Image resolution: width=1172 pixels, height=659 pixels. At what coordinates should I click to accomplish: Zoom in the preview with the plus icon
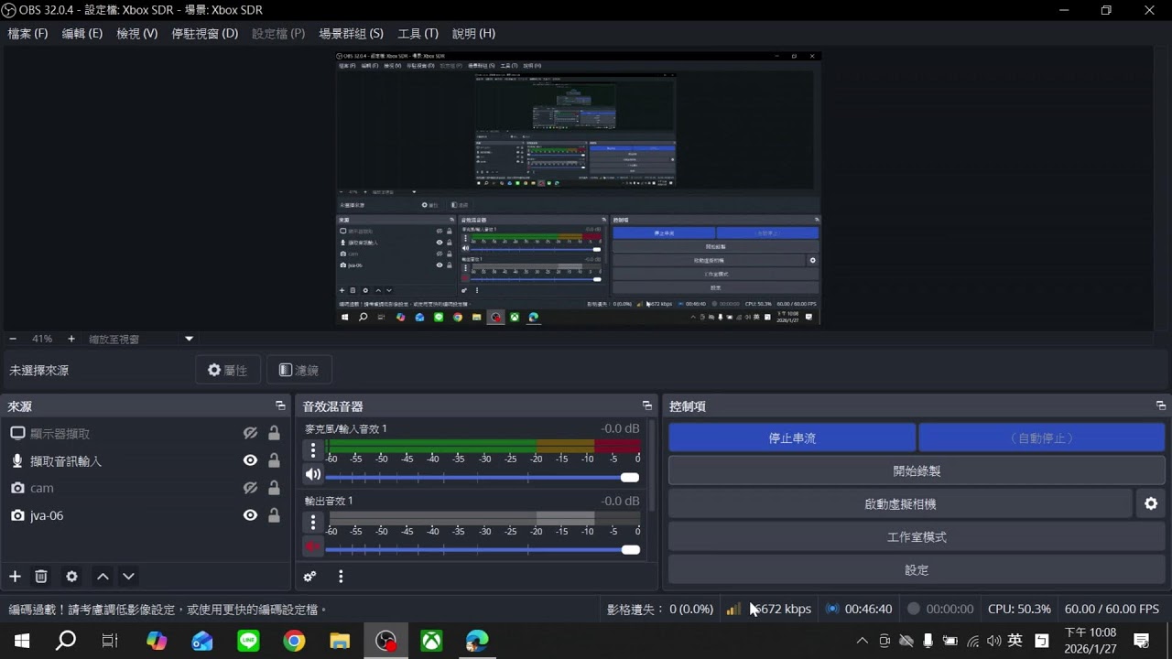coord(71,339)
